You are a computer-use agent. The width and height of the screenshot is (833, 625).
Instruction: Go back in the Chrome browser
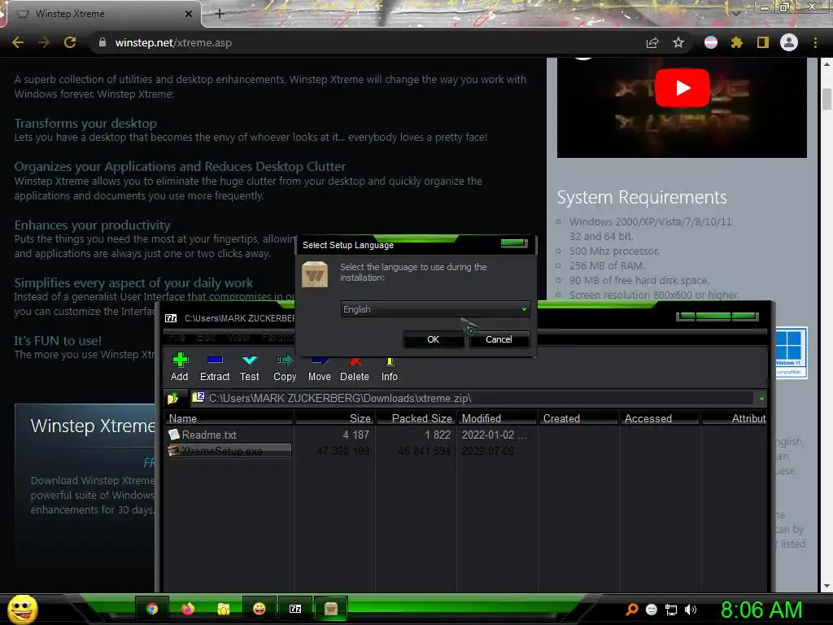coord(18,42)
